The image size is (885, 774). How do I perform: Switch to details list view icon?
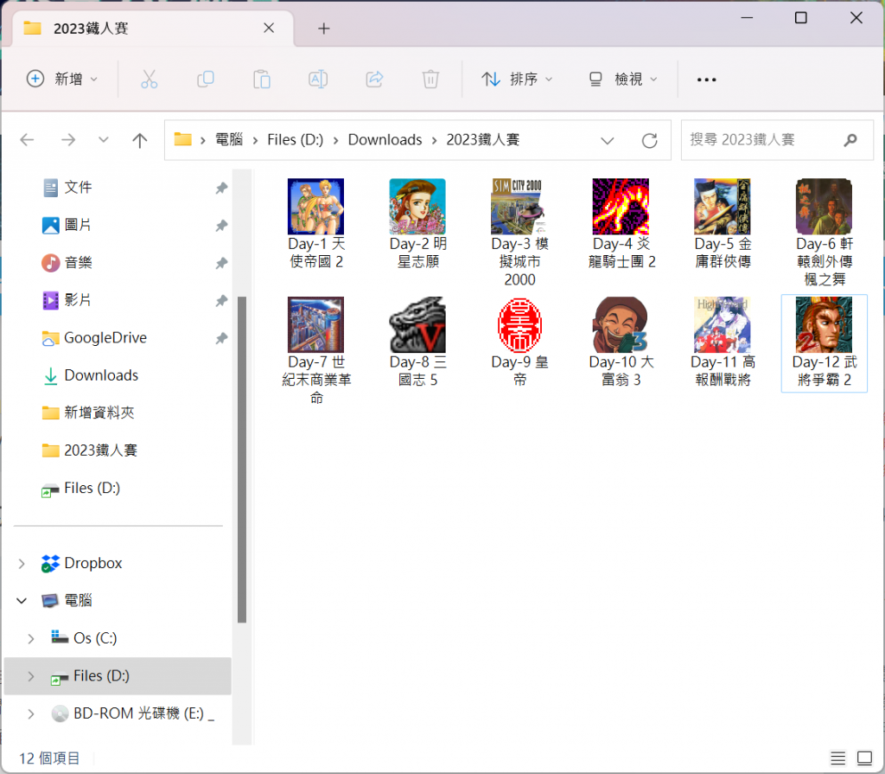pyautogui.click(x=837, y=758)
